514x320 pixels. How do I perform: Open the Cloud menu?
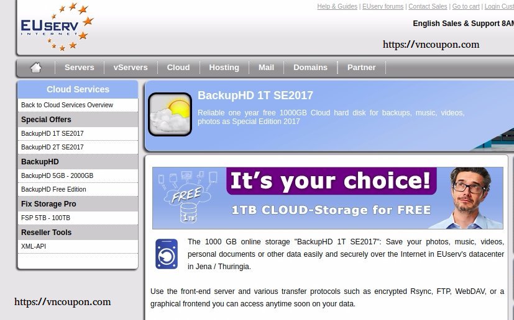tap(178, 68)
